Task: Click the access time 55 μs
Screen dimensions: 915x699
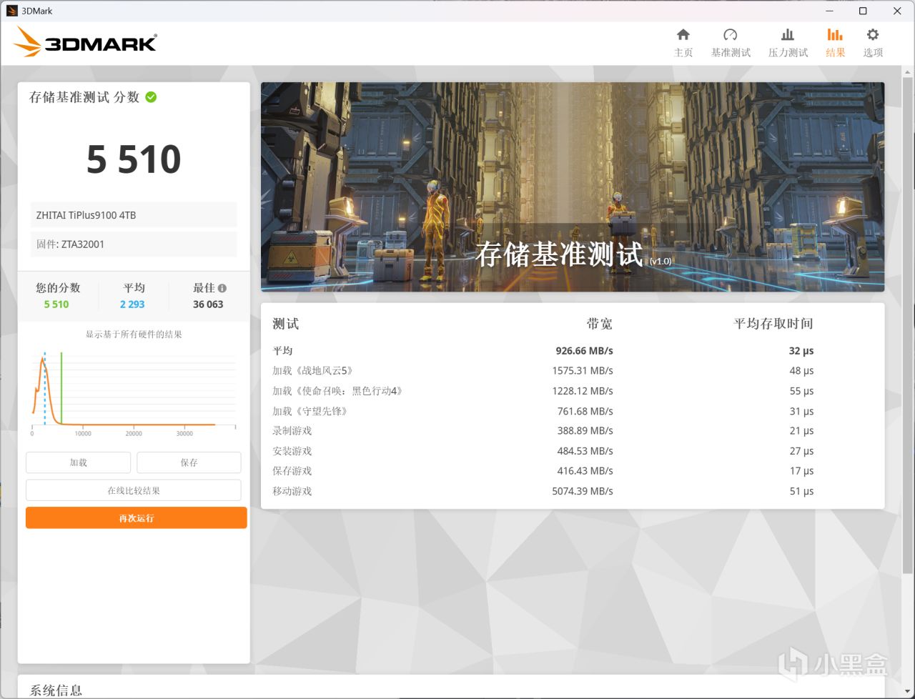Action: 801,391
